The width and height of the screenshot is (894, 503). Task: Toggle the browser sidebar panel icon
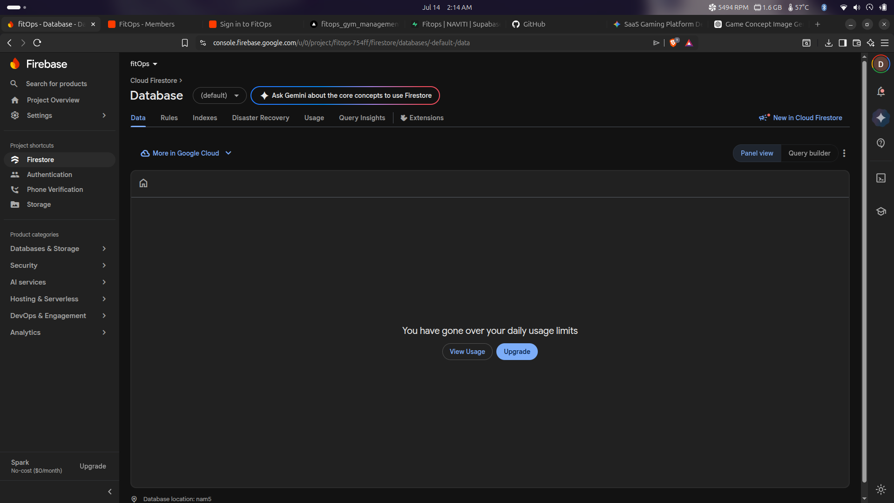843,43
